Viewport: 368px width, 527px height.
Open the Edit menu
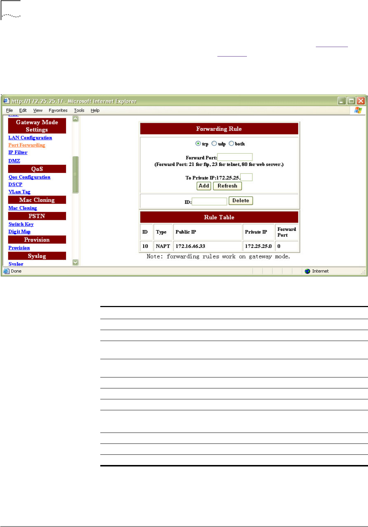23,111
